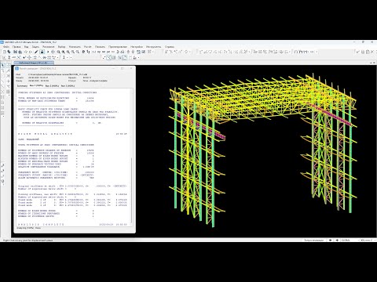Toggle the highlighted snap-to-points button

[109, 57]
